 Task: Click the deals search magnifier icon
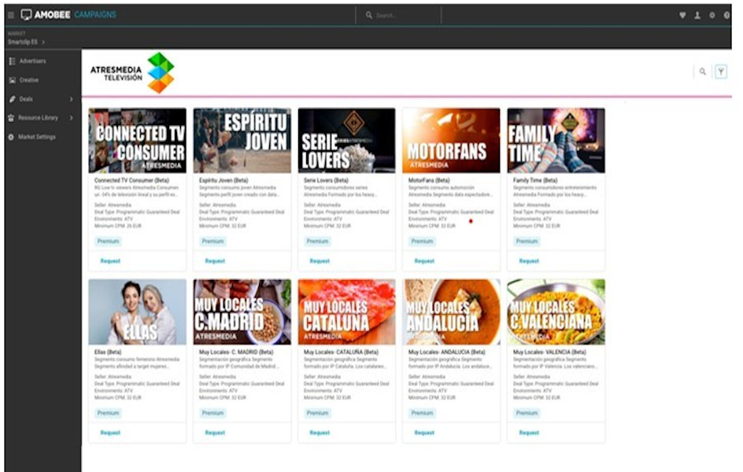703,72
